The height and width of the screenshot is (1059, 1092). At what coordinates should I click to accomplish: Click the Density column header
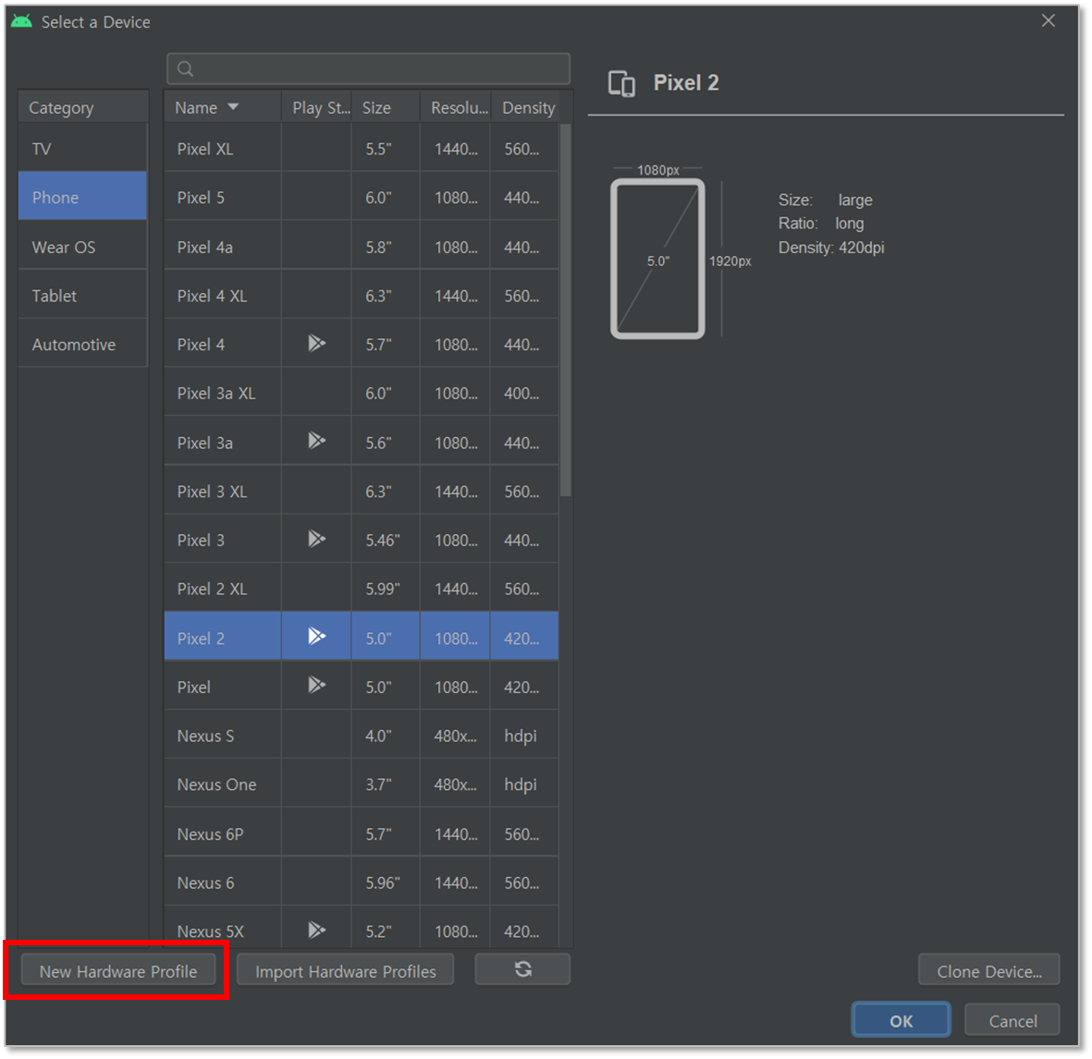(x=526, y=108)
